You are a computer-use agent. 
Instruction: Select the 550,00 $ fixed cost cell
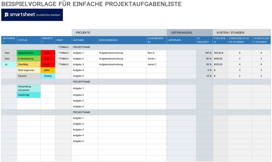(220, 53)
